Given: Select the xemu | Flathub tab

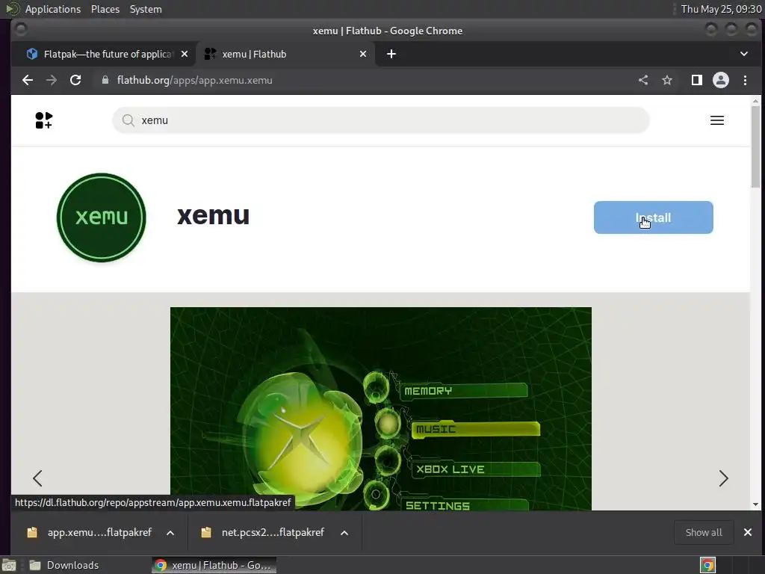Looking at the screenshot, I should pyautogui.click(x=285, y=54).
